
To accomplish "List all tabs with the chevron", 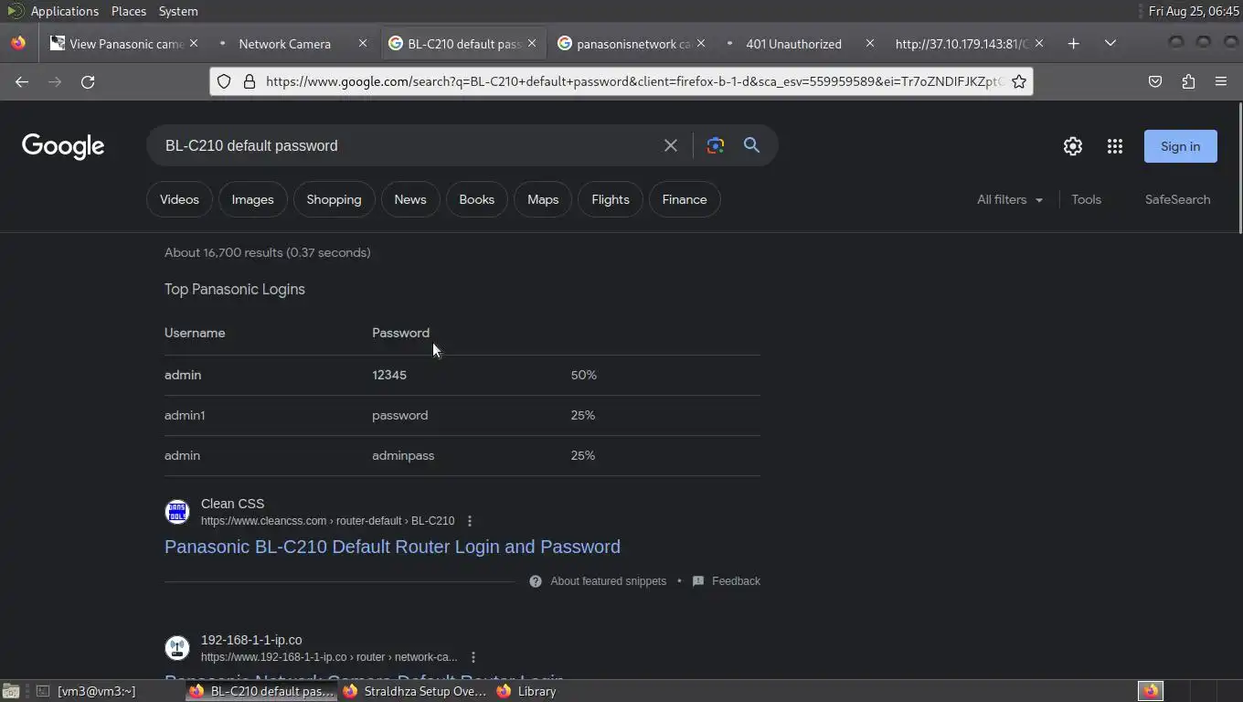I will click(x=1110, y=43).
